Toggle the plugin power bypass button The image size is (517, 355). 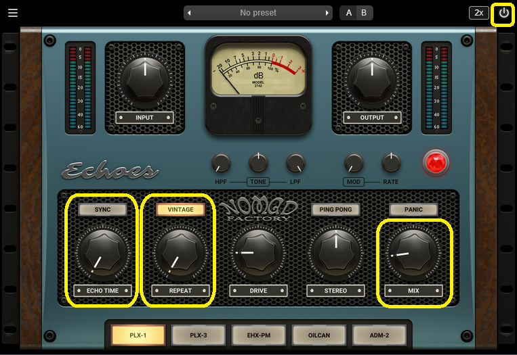pyautogui.click(x=503, y=13)
